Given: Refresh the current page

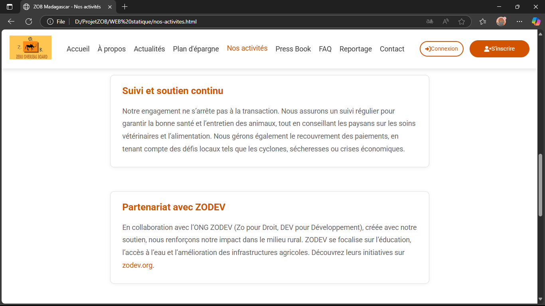Looking at the screenshot, I should pos(29,22).
